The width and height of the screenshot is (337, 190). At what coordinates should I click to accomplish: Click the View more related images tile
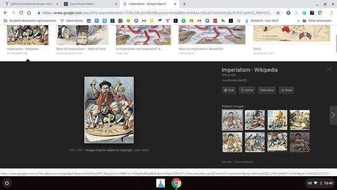coord(300,142)
